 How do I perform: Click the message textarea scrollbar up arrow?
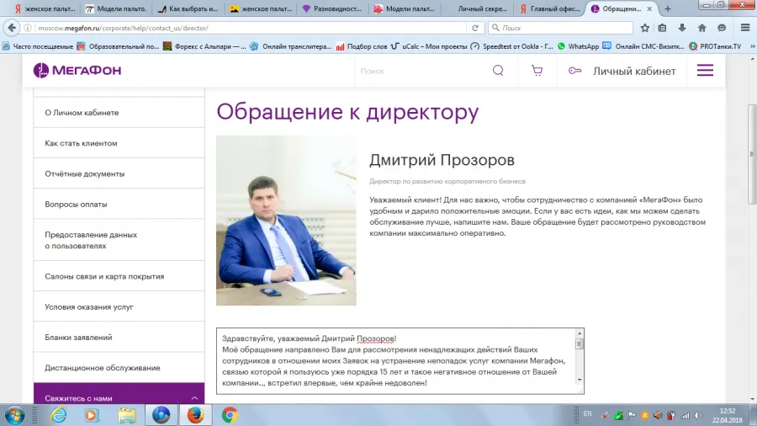(x=580, y=333)
